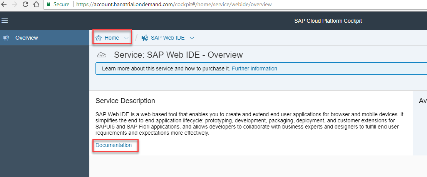
Task: Expand the SAP Web IDE breadcrumb dropdown
Action: coord(192,38)
